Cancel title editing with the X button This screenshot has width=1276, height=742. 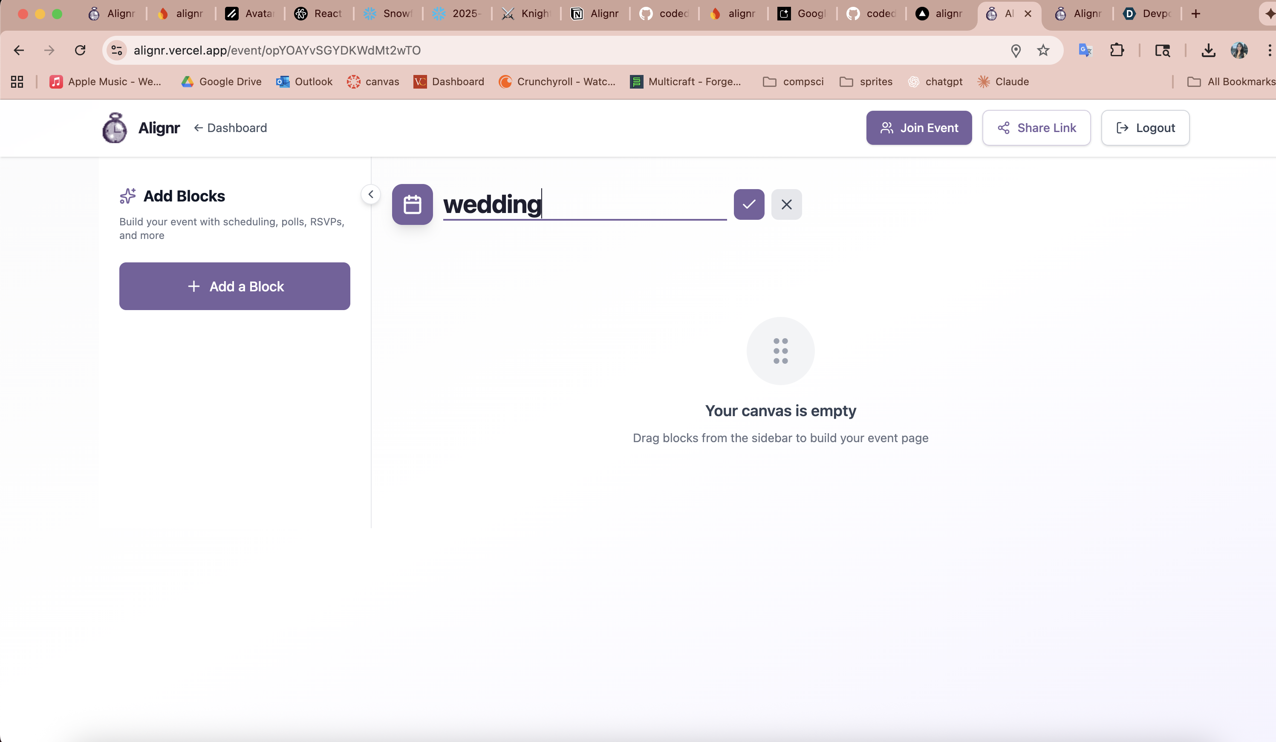[x=786, y=204]
